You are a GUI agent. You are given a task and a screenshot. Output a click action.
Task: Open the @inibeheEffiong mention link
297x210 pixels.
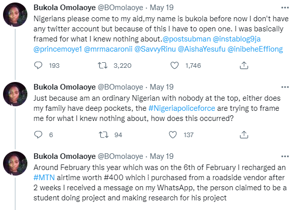[x=255, y=49]
